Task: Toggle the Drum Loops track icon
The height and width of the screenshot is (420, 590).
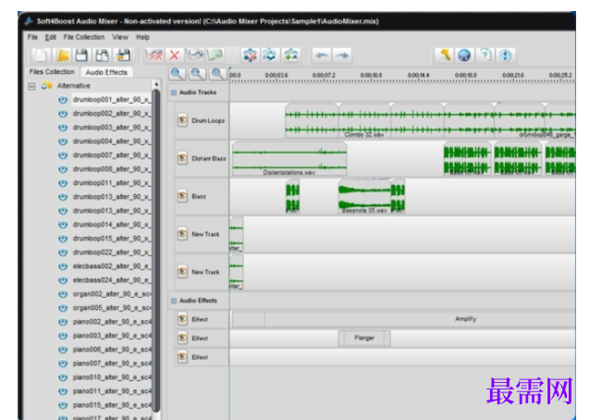Action: click(182, 120)
